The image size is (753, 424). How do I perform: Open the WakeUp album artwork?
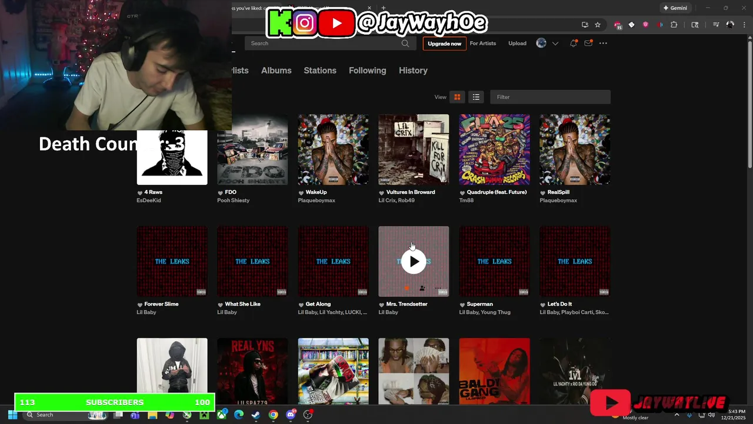pos(333,150)
